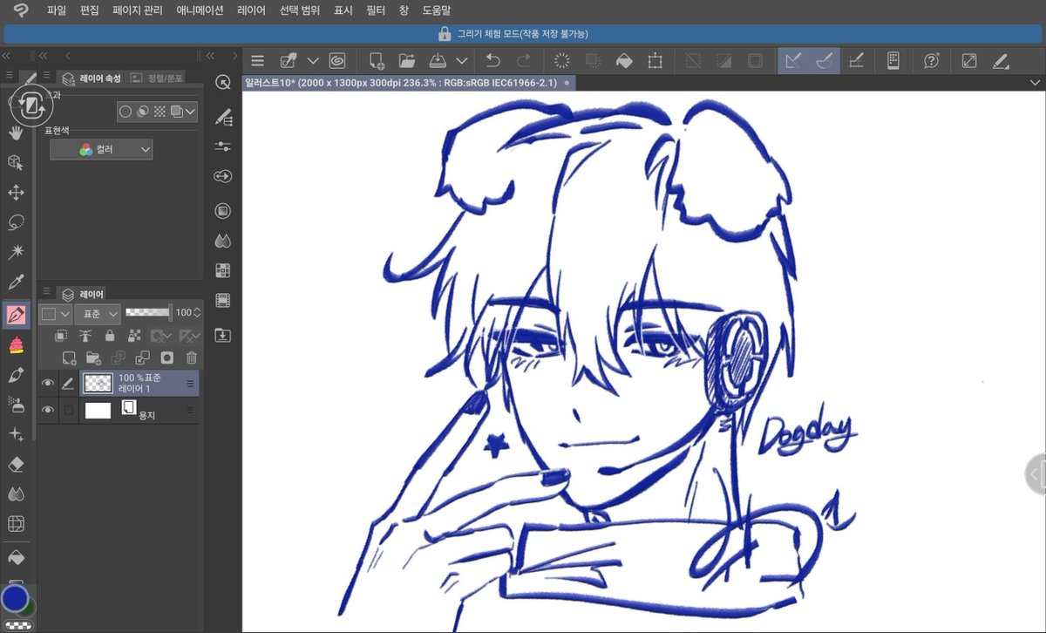The width and height of the screenshot is (1046, 633).
Task: Adjust layer opacity stepper arrows beside 100
Action: pyautogui.click(x=197, y=312)
